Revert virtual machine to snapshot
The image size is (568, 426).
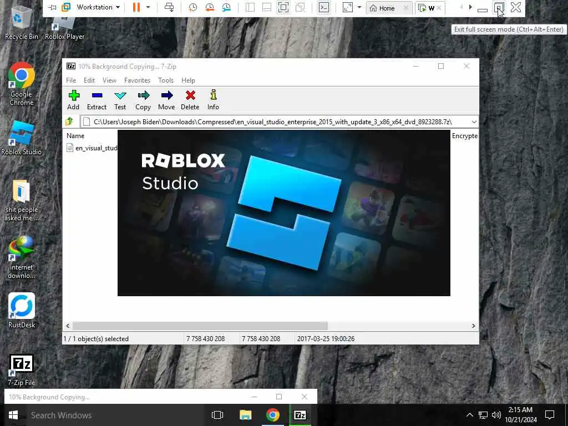tap(209, 7)
